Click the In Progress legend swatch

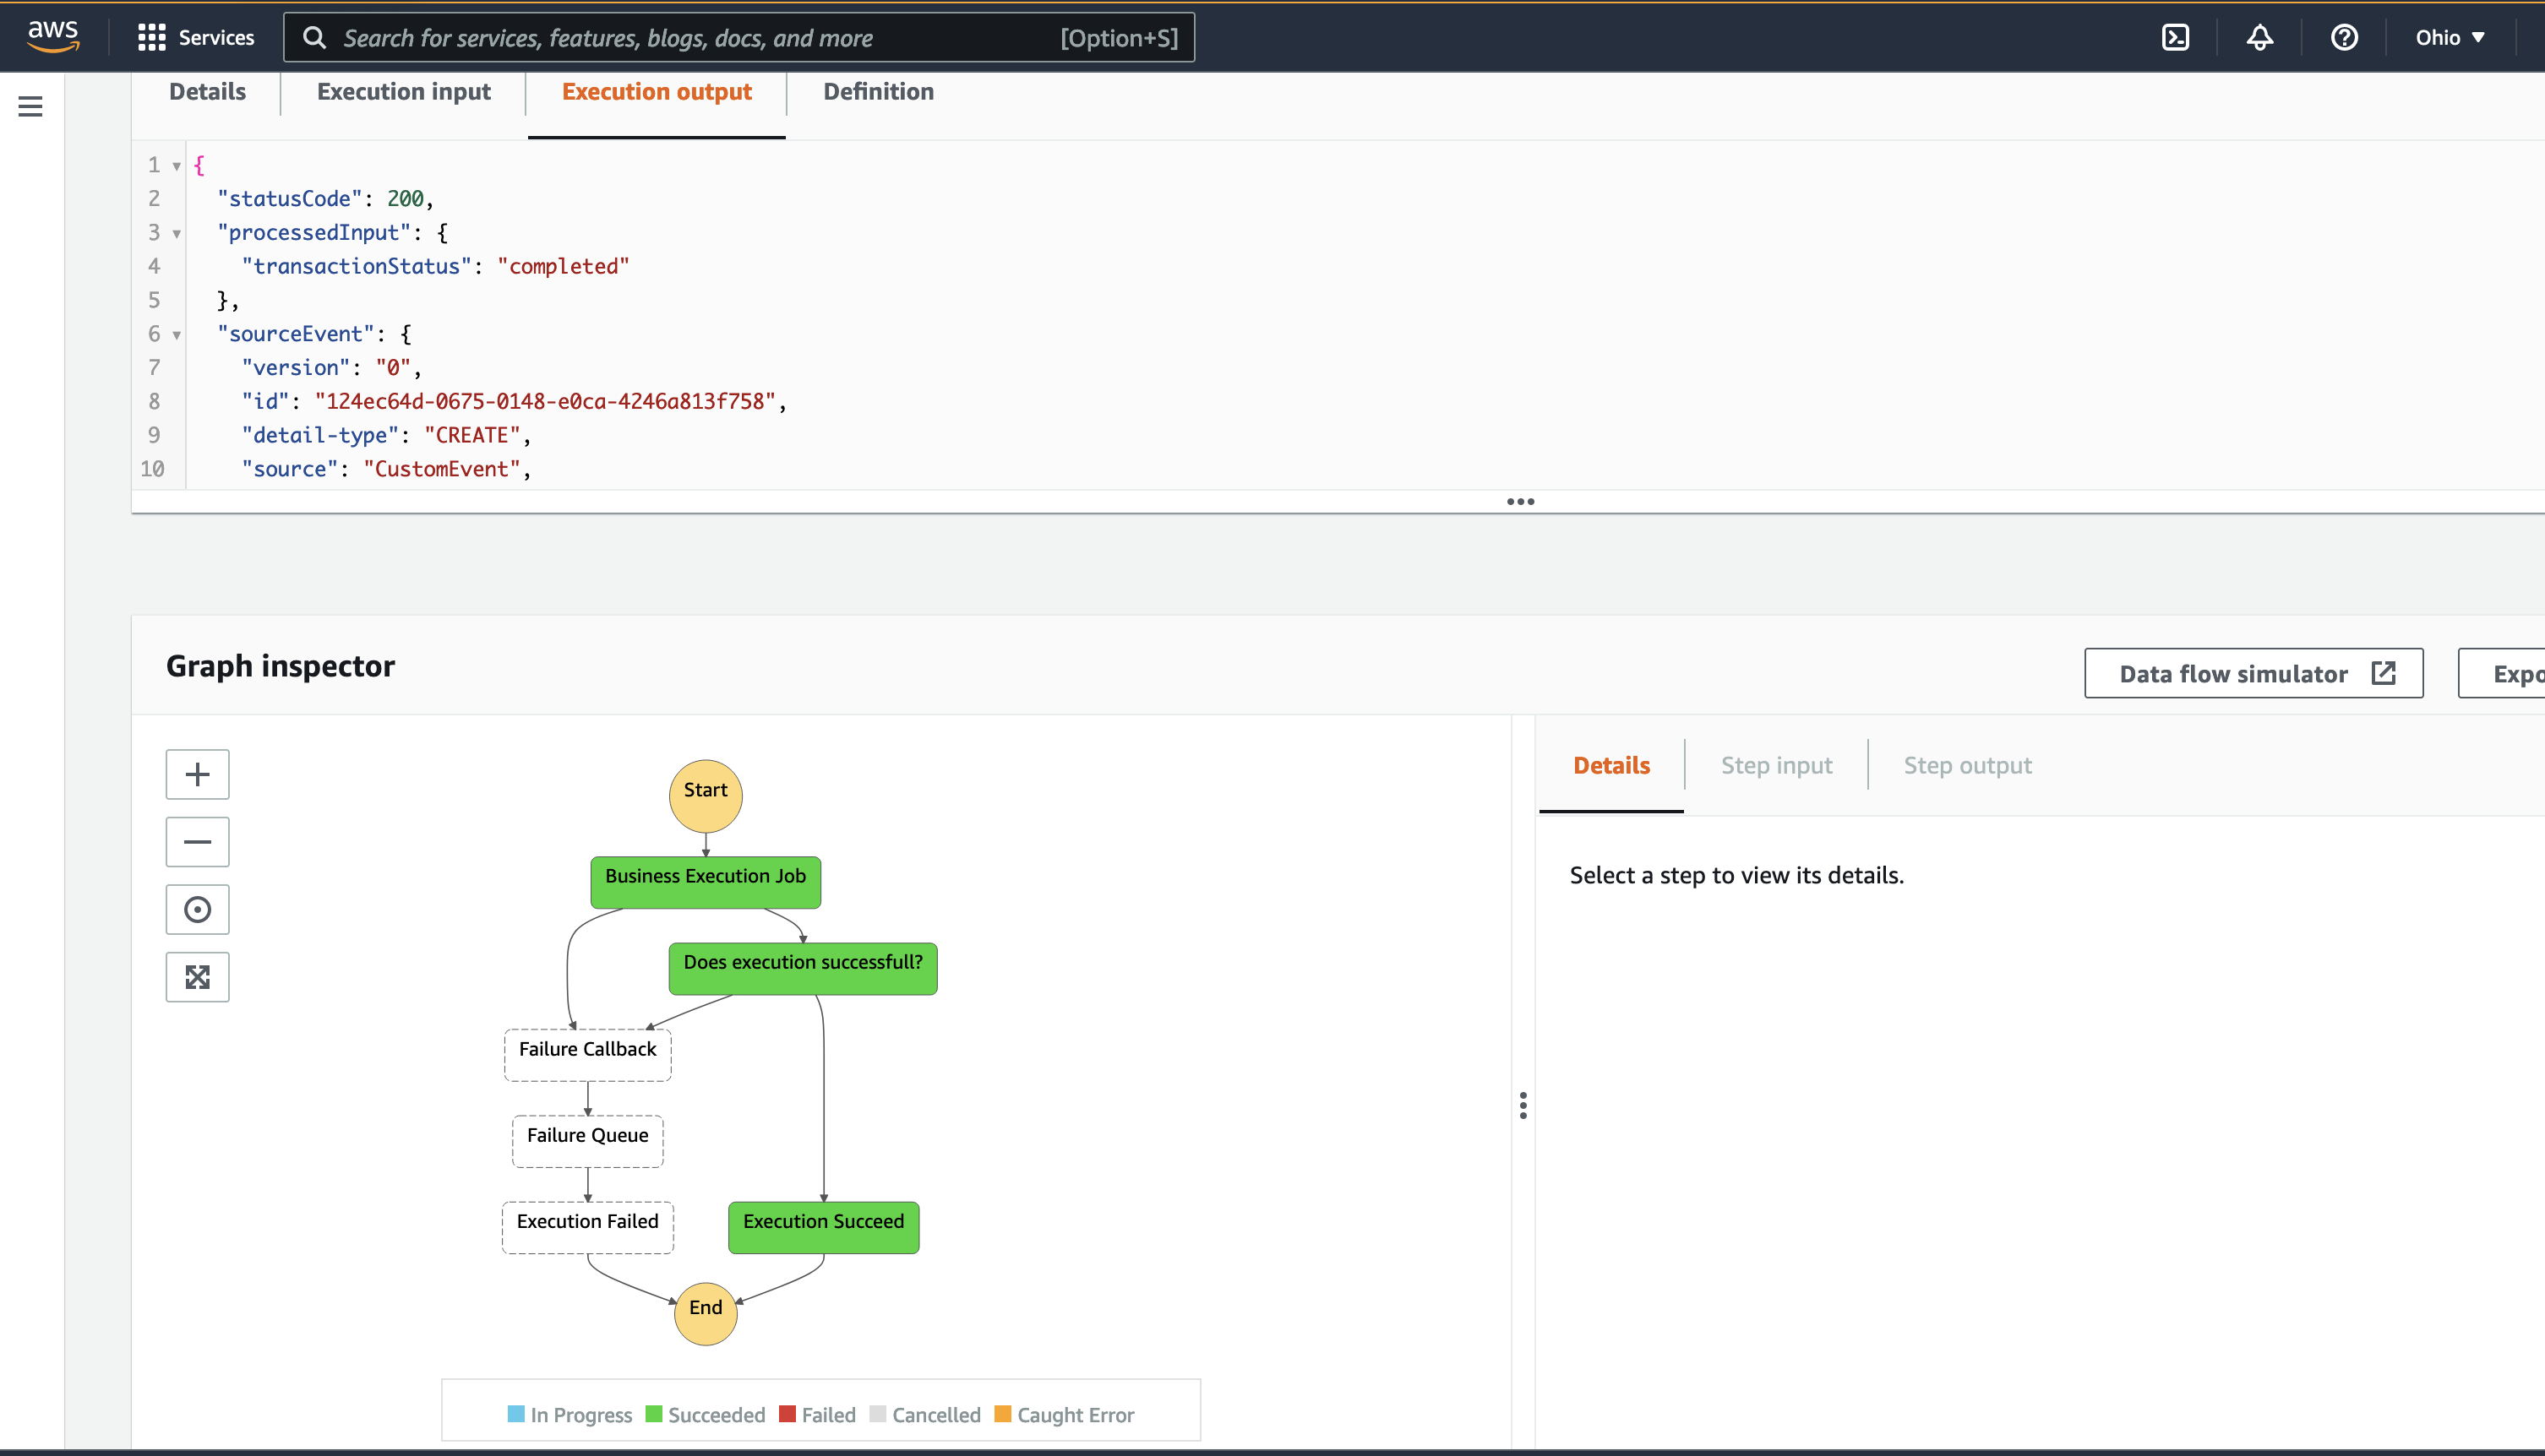[515, 1414]
